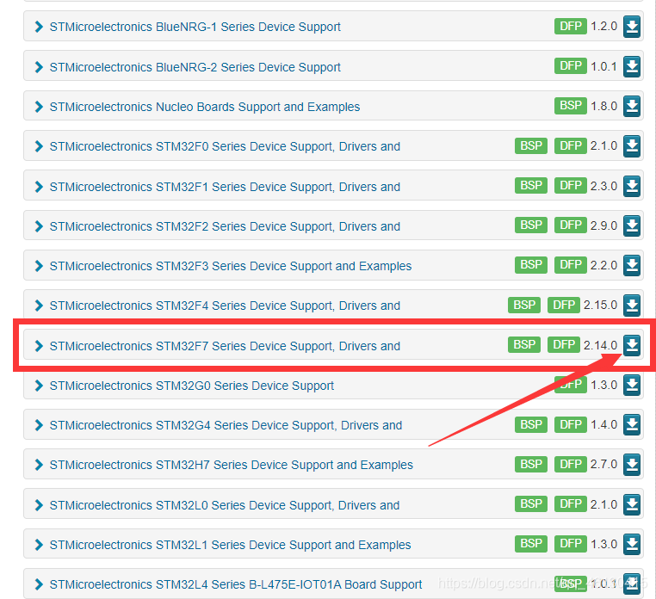Open STM32G0 Series Device Support link
The width and height of the screenshot is (656, 599).
(192, 386)
